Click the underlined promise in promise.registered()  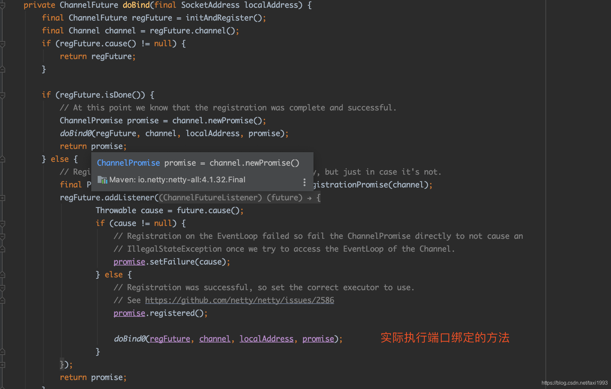coord(129,313)
